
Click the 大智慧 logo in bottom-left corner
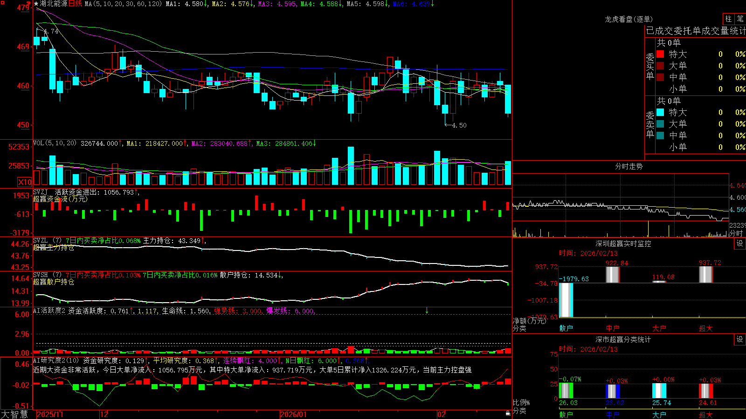[x=14, y=414]
